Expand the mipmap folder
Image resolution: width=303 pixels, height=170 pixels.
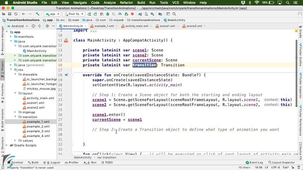[x=15, y=112]
